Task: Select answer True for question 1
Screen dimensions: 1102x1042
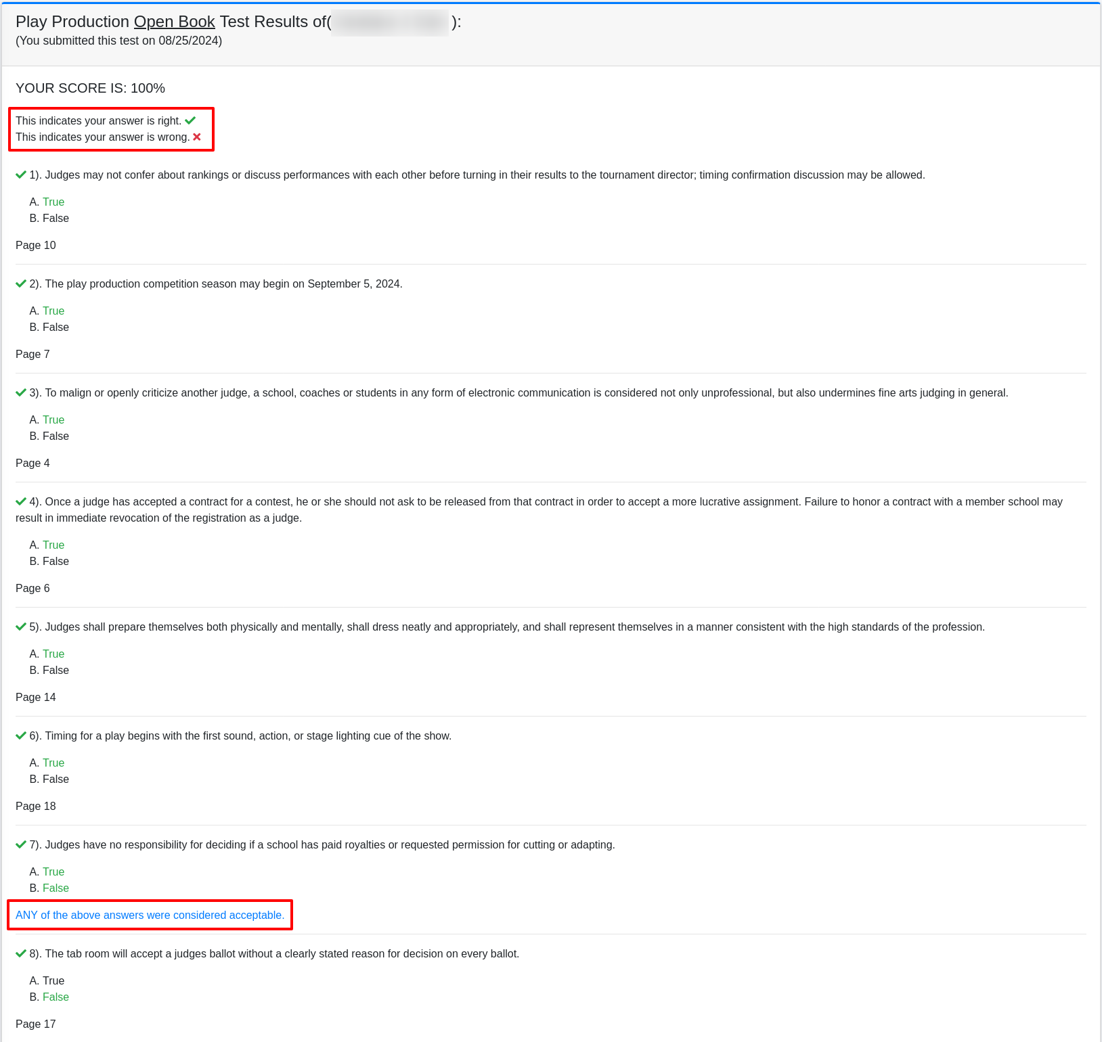Action: tap(53, 202)
